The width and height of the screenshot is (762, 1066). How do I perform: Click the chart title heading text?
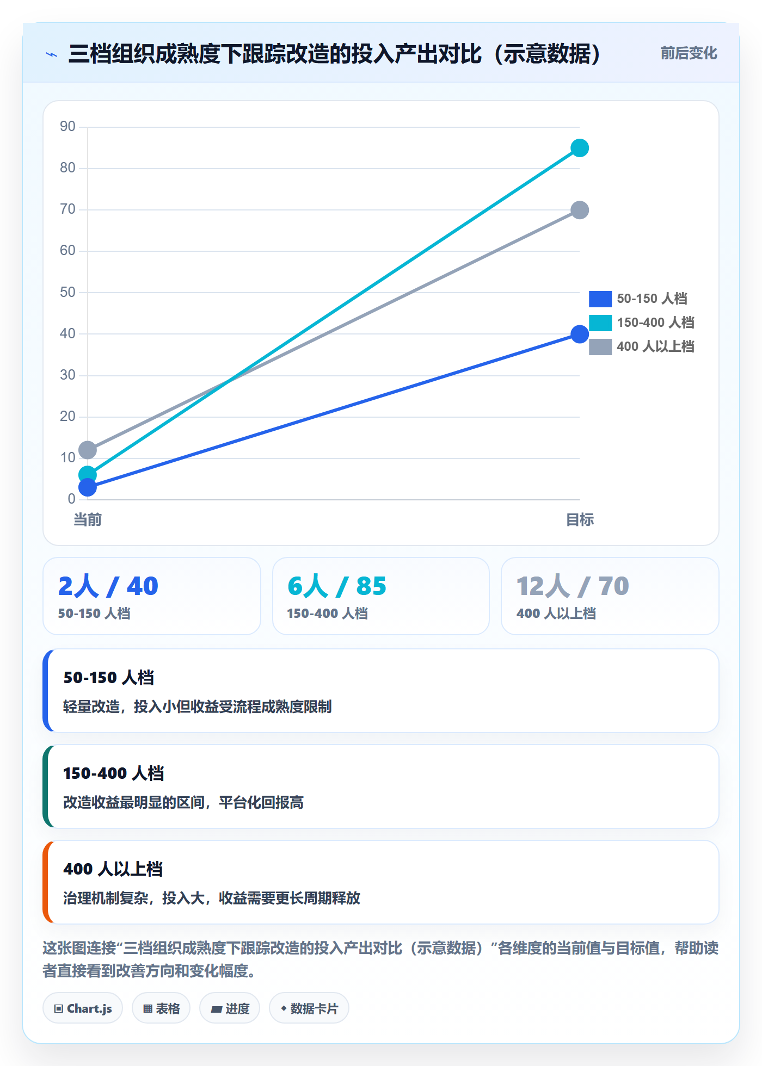tap(334, 54)
